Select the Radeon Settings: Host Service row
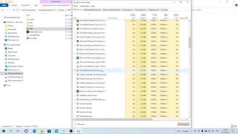 click(x=131, y=79)
